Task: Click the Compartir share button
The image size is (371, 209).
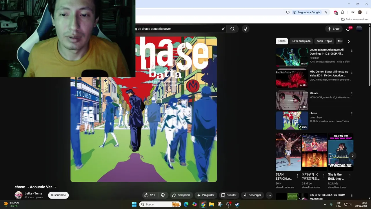Action: 181,195
